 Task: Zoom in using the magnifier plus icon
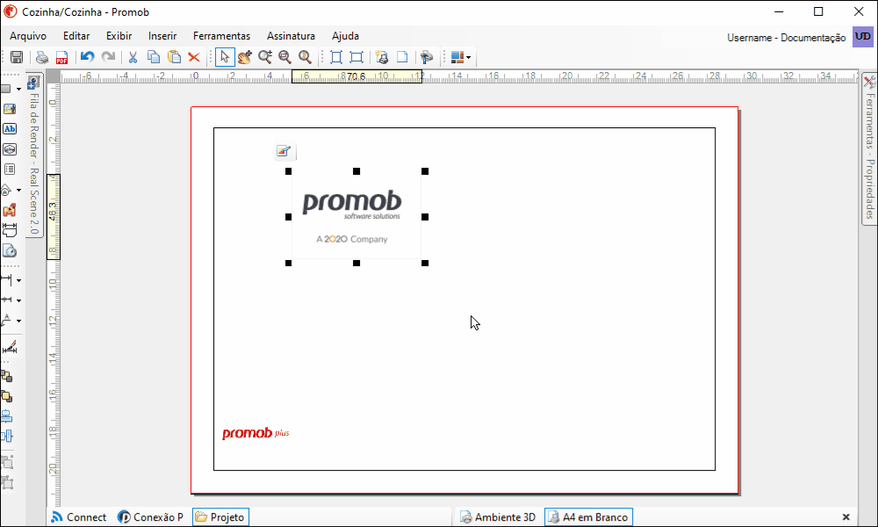pyautogui.click(x=265, y=57)
